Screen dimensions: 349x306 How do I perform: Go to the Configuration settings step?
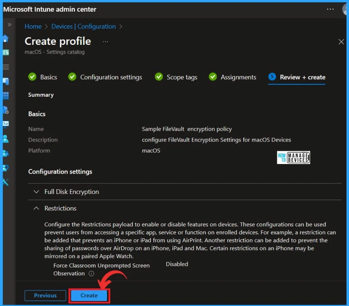coord(105,77)
